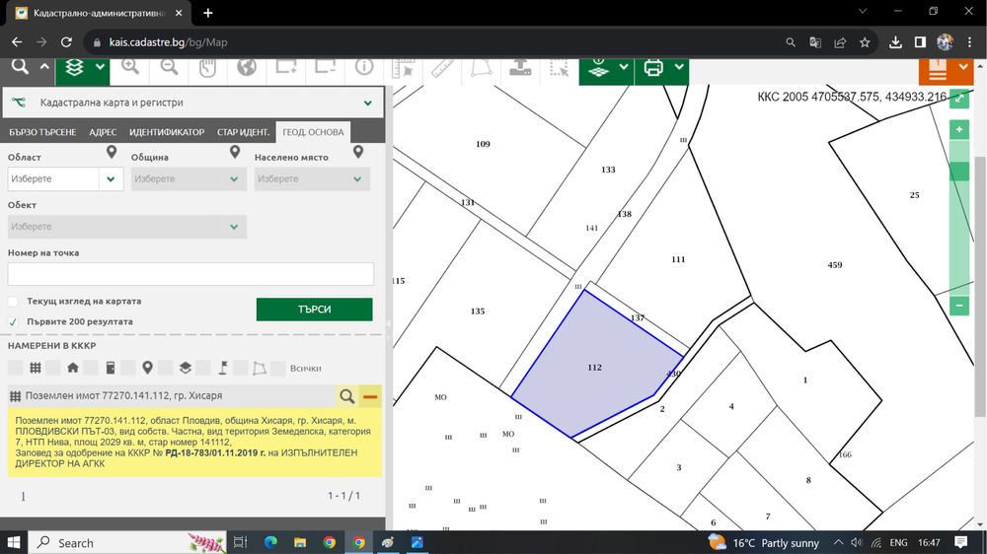Expand arrow beside orange hamburger menu

point(963,67)
